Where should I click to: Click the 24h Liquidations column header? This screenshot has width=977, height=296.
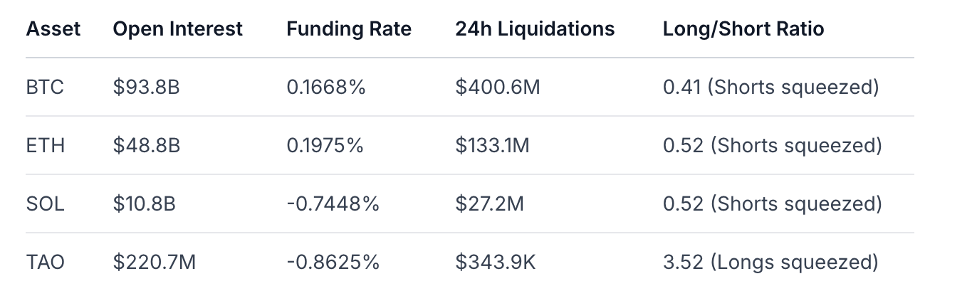[x=535, y=29]
